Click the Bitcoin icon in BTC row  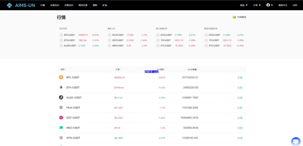click(61, 77)
